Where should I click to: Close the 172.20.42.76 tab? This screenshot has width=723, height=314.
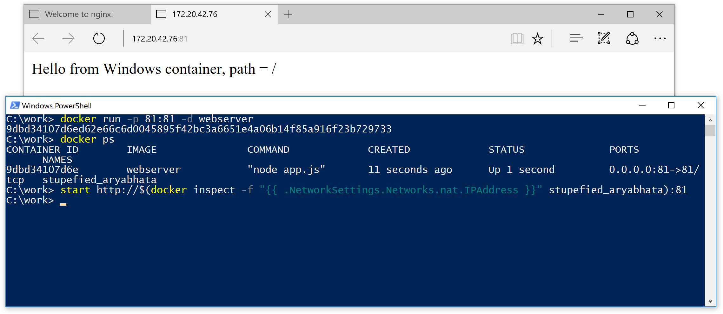point(268,14)
